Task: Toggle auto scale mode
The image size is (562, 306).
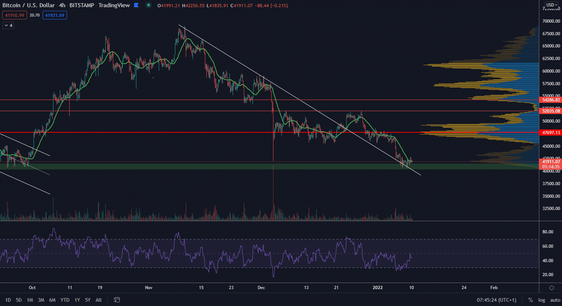Action: (x=555, y=300)
